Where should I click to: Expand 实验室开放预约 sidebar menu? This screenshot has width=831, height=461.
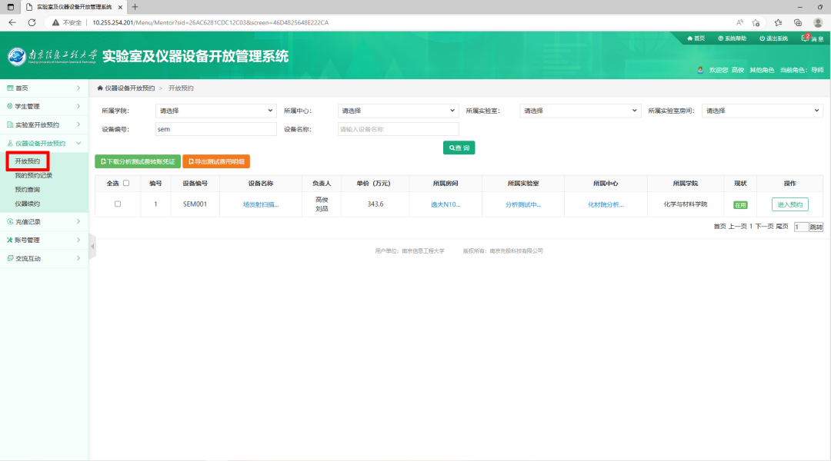[44, 125]
